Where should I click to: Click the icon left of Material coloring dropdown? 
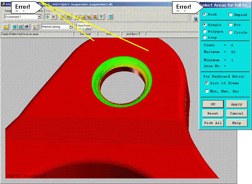35,27
